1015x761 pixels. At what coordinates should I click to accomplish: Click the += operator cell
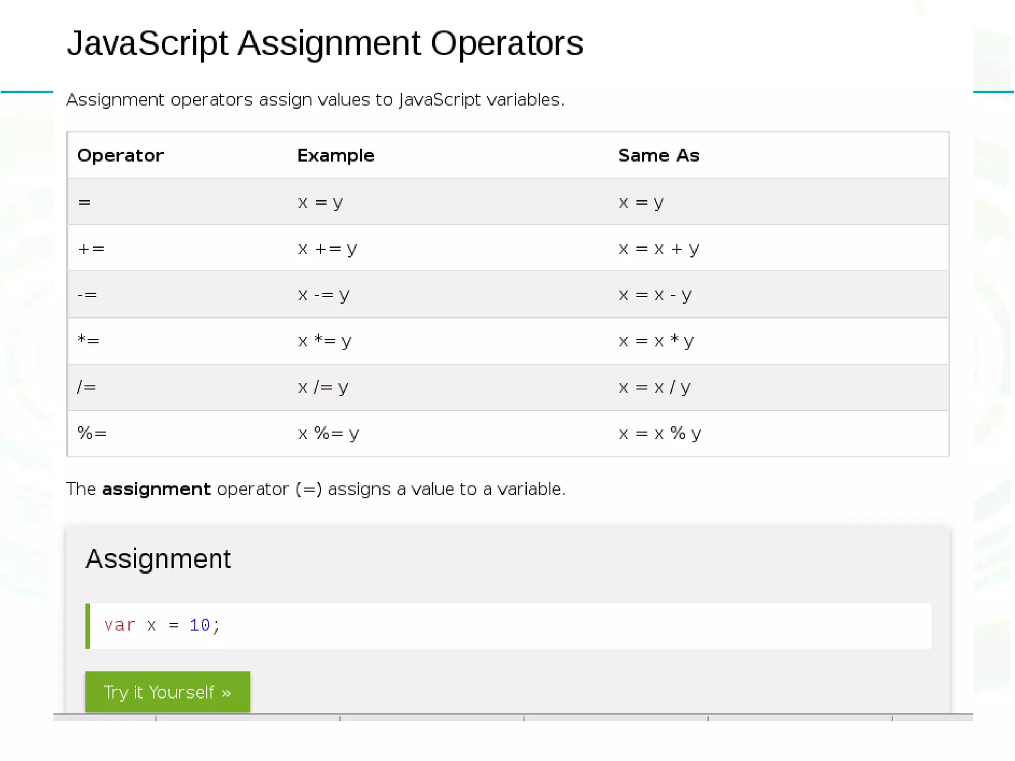pyautogui.click(x=91, y=248)
